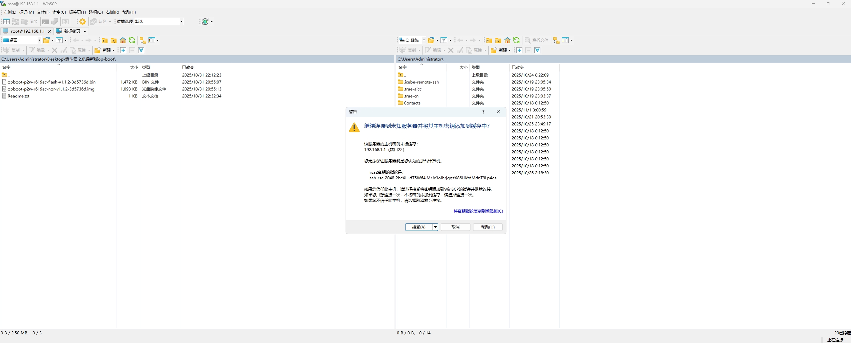Sort left panel by 已改变 column header
851x343 pixels.
(188, 67)
